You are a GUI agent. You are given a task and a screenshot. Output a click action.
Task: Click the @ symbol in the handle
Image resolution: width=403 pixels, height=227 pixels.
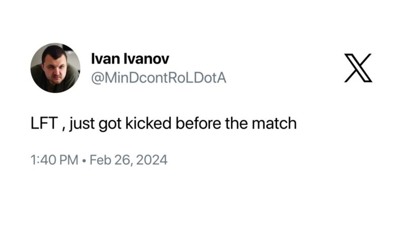(97, 78)
